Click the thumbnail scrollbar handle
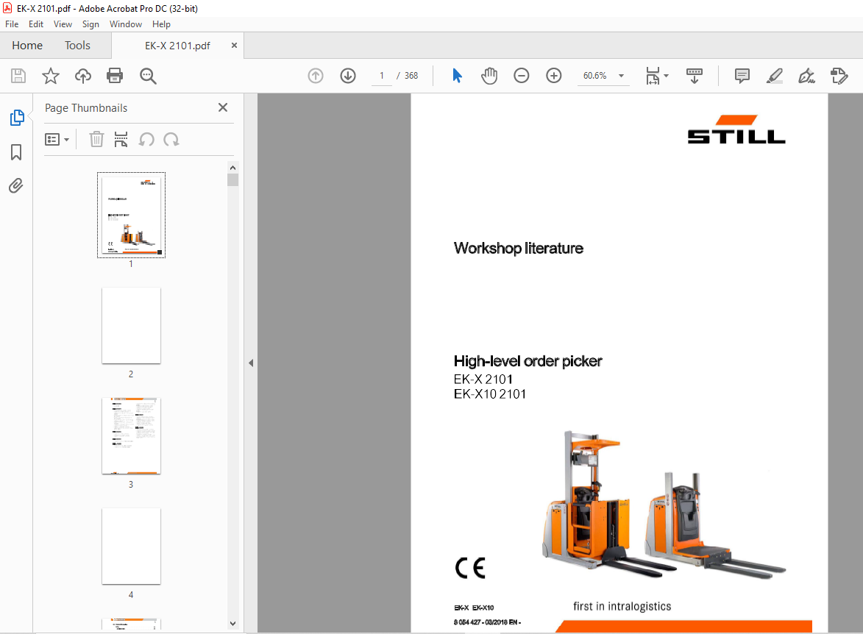This screenshot has height=634, width=863. click(232, 180)
